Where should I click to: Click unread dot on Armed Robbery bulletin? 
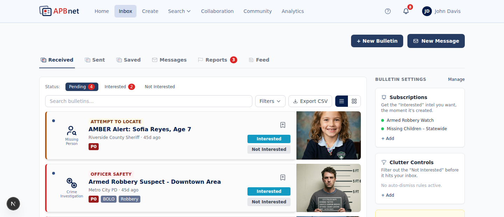[54, 173]
